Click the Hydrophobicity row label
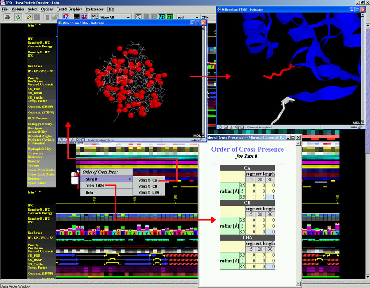Screen dimensions: 370x288 coord(40,149)
